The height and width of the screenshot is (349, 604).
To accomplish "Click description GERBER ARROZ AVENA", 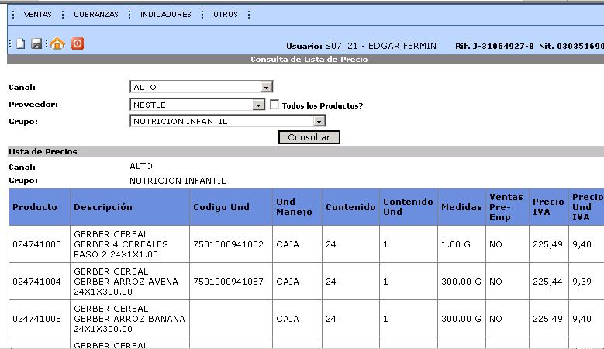I will pyautogui.click(x=126, y=282).
